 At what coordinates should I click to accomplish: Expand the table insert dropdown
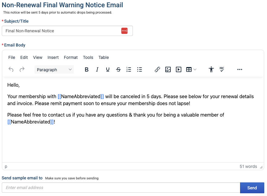pos(195,69)
